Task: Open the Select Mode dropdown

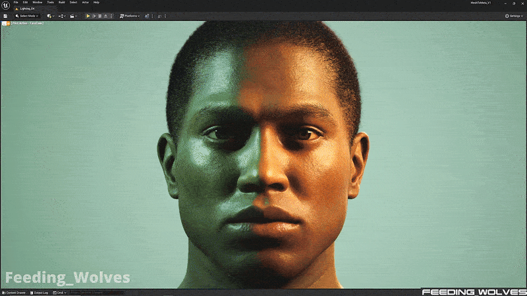Action: 27,16
